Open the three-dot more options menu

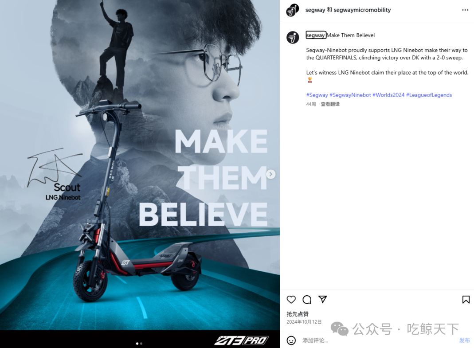[x=465, y=10]
